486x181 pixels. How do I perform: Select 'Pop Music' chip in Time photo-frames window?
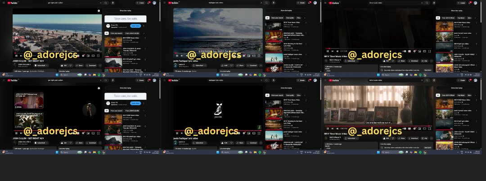[461, 95]
